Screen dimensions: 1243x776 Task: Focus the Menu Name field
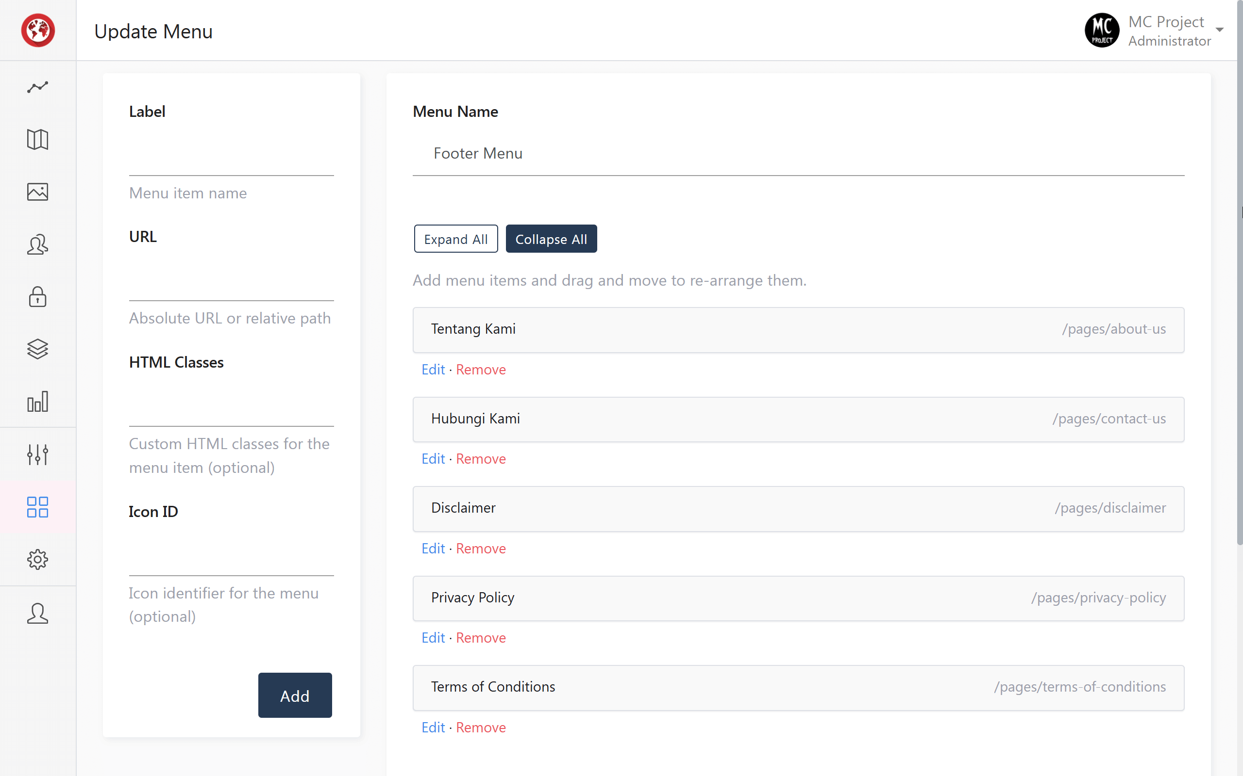798,153
